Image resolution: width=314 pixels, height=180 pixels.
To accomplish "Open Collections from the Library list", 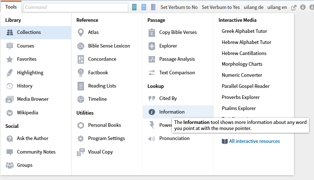I will coord(36,32).
